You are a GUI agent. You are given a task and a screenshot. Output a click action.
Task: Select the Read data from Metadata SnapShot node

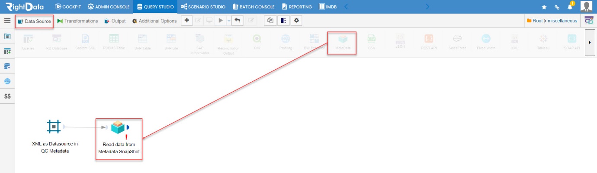pos(117,127)
